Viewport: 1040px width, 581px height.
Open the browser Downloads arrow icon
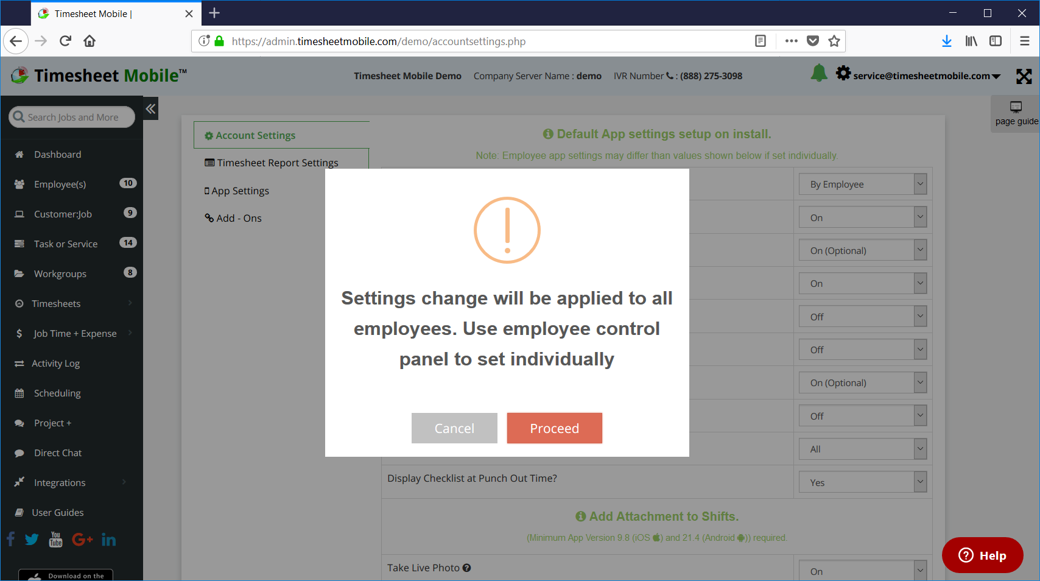(x=947, y=41)
